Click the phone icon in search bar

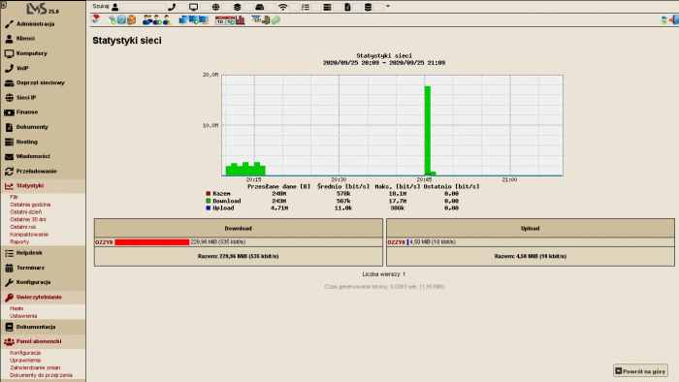(x=172, y=7)
